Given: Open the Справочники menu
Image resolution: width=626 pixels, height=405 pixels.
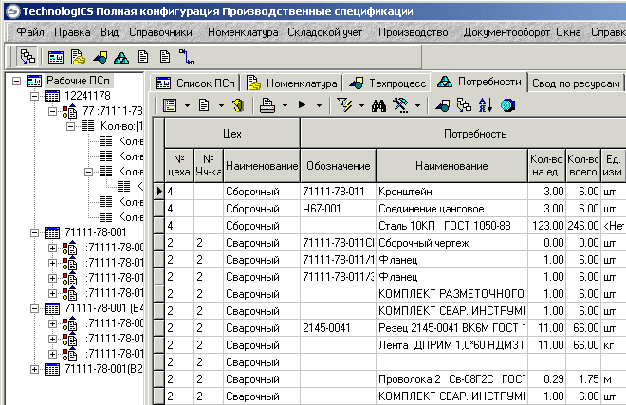Looking at the screenshot, I should [x=160, y=32].
